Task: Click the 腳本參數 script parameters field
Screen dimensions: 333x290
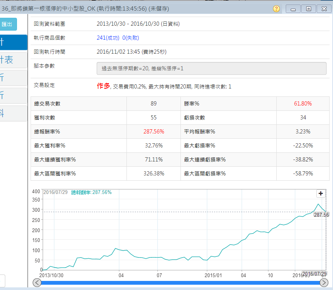Action: (x=211, y=69)
